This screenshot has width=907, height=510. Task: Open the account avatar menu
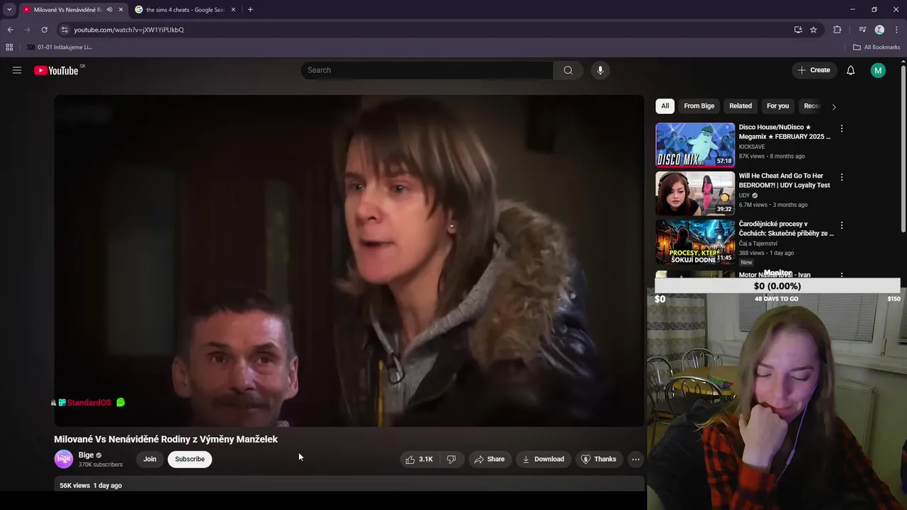click(x=878, y=70)
